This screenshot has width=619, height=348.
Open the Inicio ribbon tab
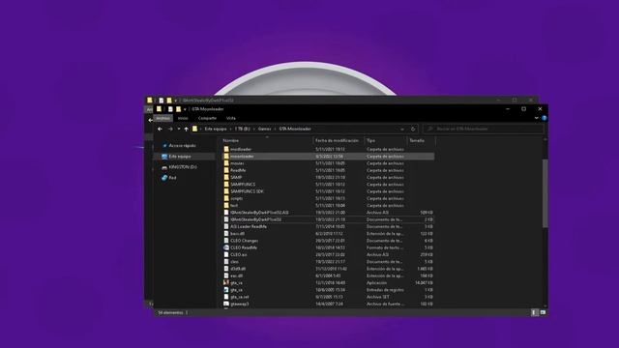click(x=183, y=118)
